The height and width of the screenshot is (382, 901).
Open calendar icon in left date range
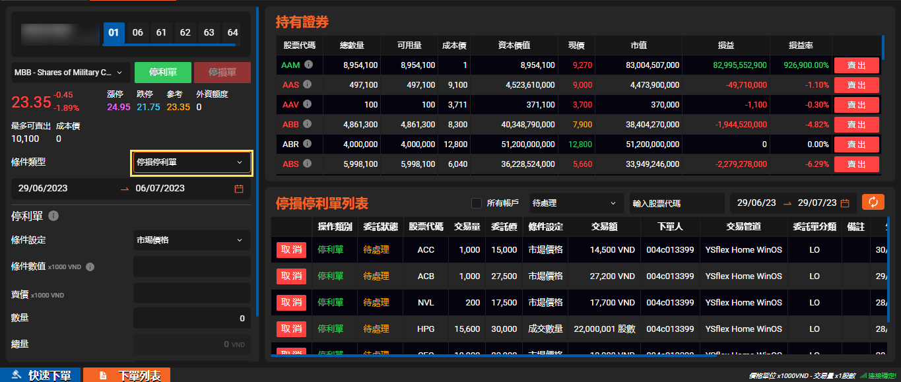239,189
